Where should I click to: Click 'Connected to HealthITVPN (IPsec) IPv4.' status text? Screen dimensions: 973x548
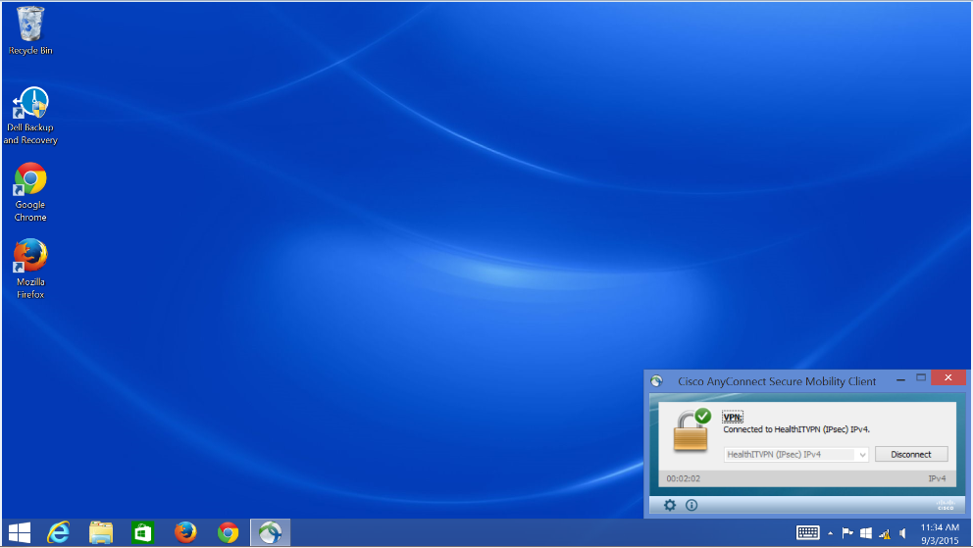pyautogui.click(x=796, y=429)
